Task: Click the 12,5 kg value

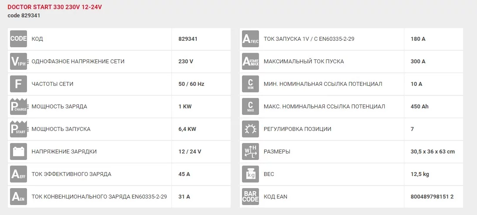Action: (x=420, y=174)
